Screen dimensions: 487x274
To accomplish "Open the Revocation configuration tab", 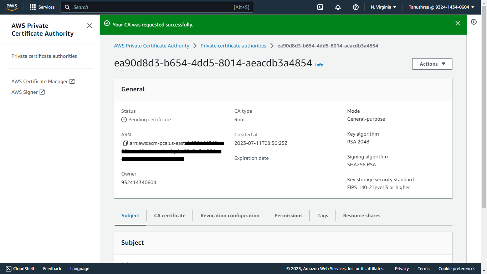I will point(230,215).
